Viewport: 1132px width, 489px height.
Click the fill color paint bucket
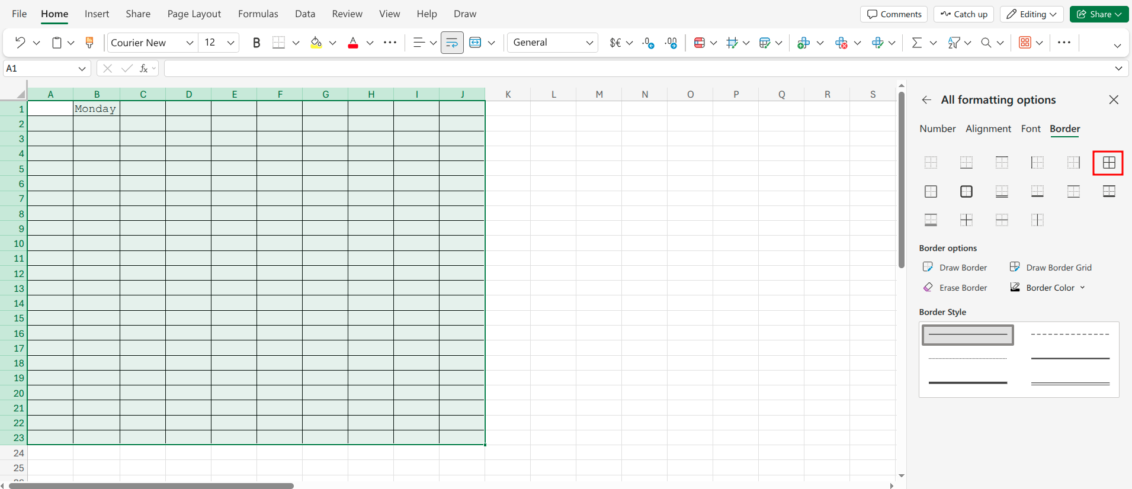(x=316, y=43)
